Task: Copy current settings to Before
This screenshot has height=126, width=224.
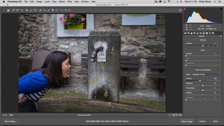Action: coord(177,115)
